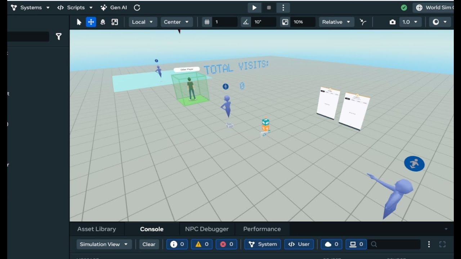Toggle rotation angle snapping icon
461x259 pixels.
click(x=246, y=22)
